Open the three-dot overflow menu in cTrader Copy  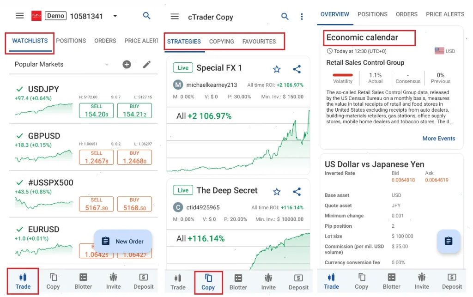tap(302, 17)
